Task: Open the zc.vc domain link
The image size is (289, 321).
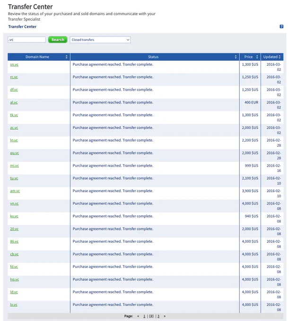Action: [14, 128]
